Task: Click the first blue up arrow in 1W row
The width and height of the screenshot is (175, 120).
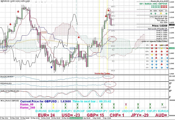Action: coord(152,68)
